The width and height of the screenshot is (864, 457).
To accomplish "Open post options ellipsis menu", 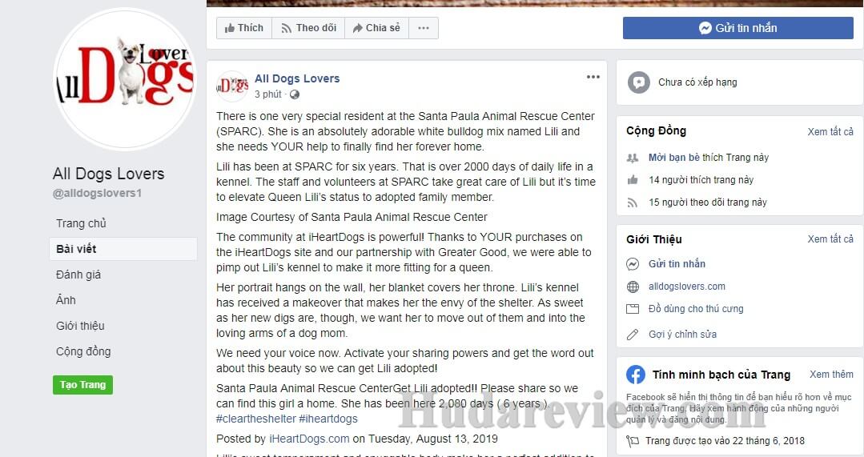I will [593, 77].
